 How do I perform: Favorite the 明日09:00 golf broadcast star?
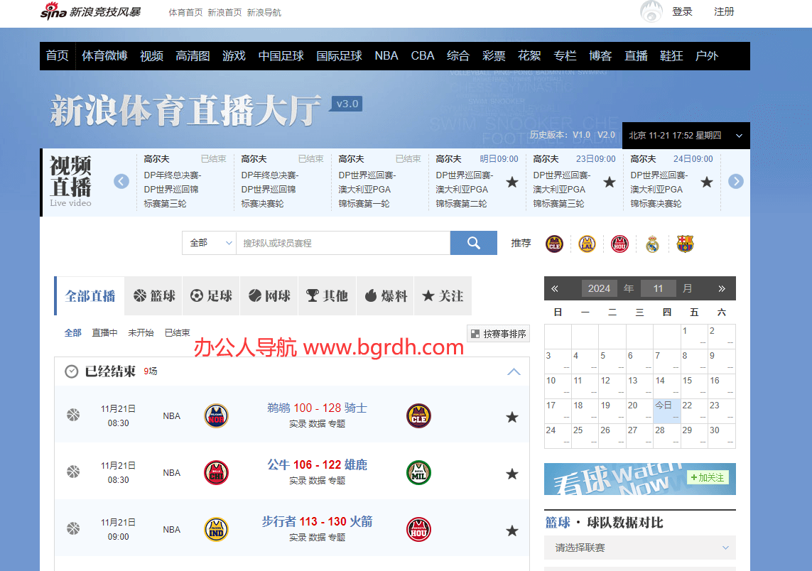pyautogui.click(x=512, y=182)
